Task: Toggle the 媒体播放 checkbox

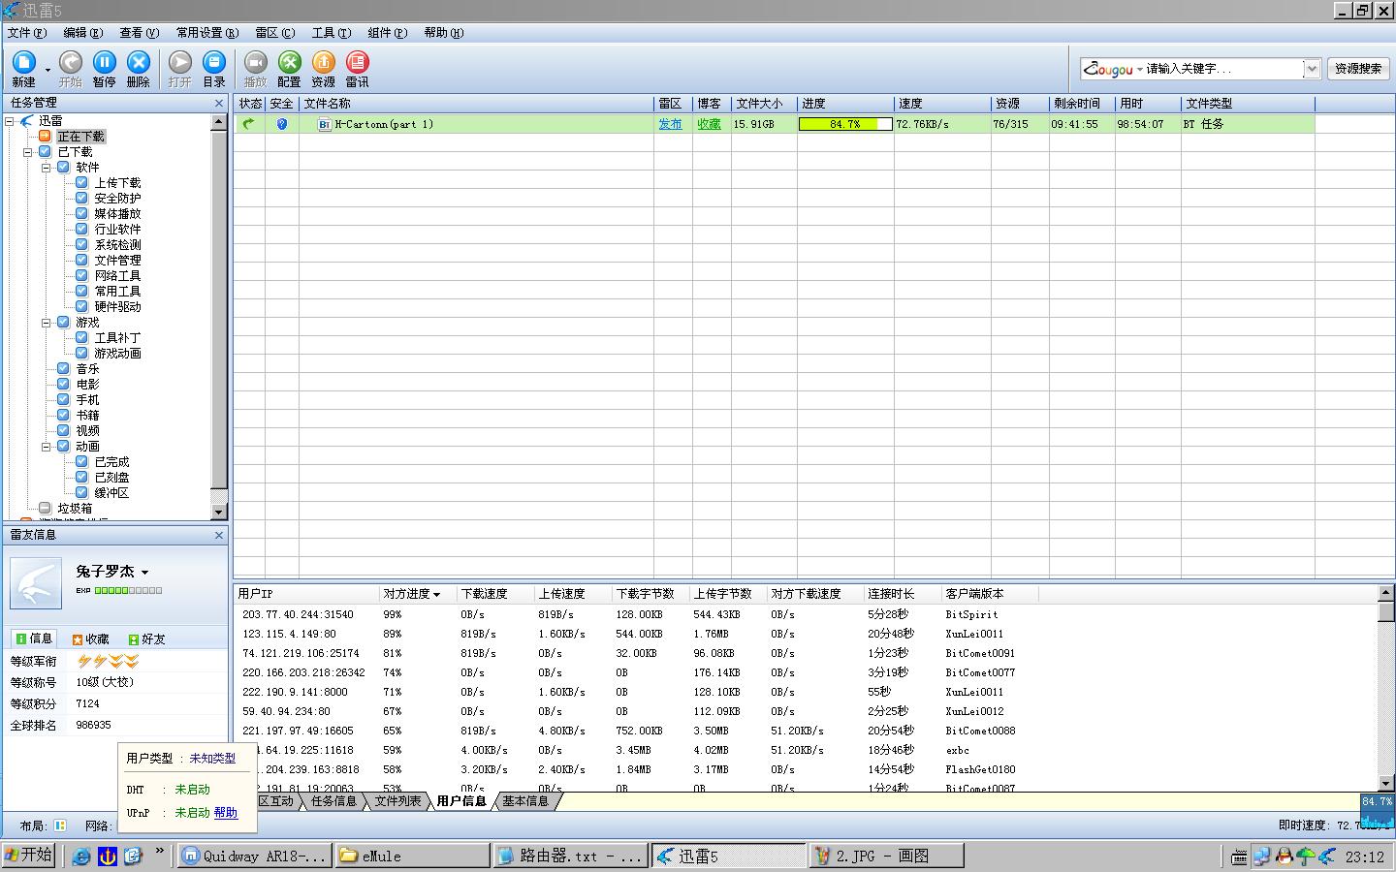Action: (x=81, y=214)
